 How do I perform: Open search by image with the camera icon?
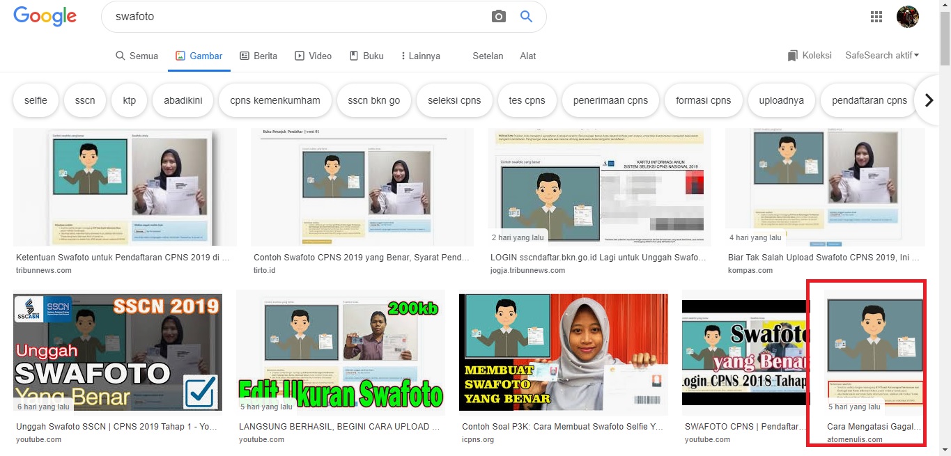pos(499,15)
